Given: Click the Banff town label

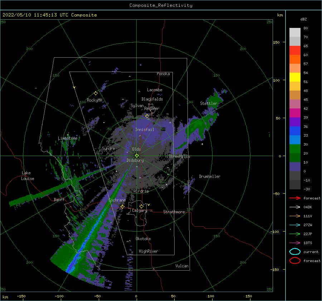Looking at the screenshot, I should coord(59,199).
